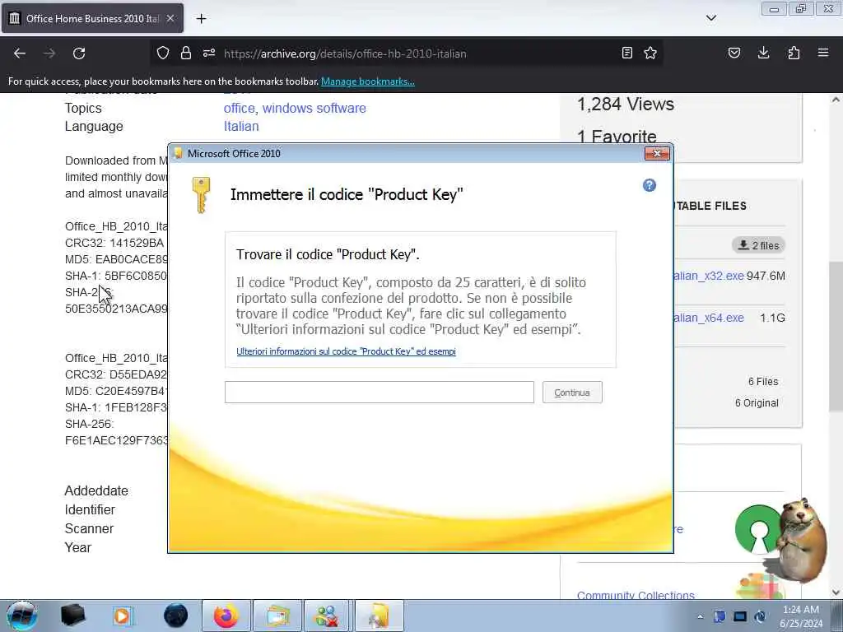Click the green open-access lock logo
The image size is (843, 632).
coord(757,529)
